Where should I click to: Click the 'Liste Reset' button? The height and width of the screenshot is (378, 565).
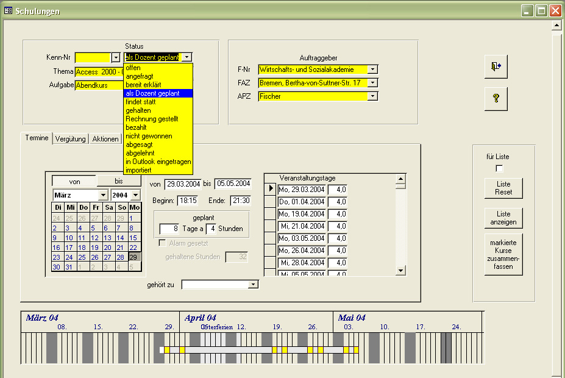[x=503, y=188]
